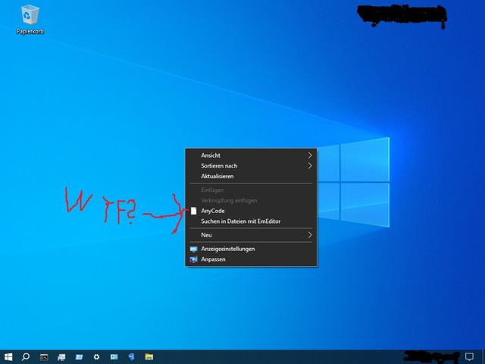The image size is (485, 364).
Task: Open the Action Center notification icon
Action: [469, 357]
